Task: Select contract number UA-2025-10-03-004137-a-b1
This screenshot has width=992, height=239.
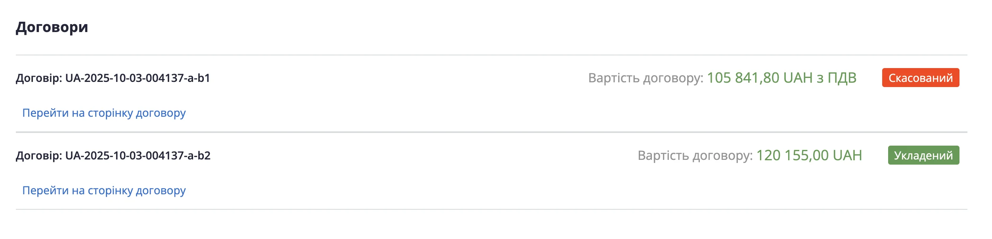Action: tap(138, 78)
